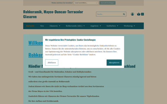Screen dimensions: 167x104
Task: Open the Glasuren menu item
Action: 53,26
